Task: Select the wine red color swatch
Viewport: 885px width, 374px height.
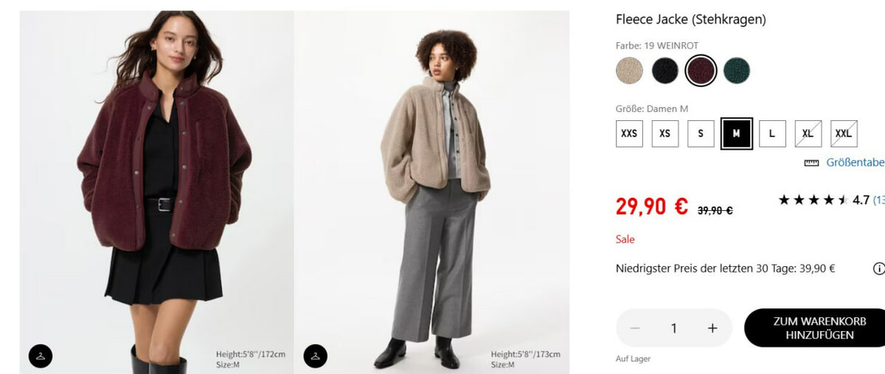Action: pyautogui.click(x=700, y=71)
